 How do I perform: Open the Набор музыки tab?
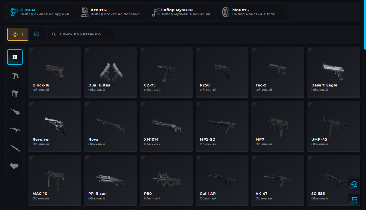pyautogui.click(x=182, y=12)
